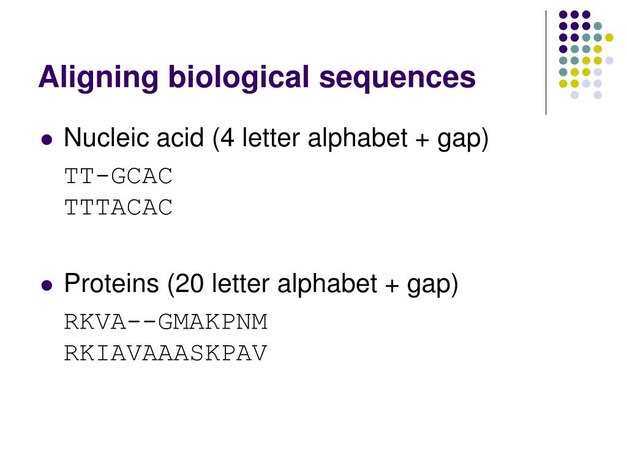This screenshot has width=627, height=470.
Task: Select the RKIAVAAASKPAV sequence line
Action: (x=165, y=353)
